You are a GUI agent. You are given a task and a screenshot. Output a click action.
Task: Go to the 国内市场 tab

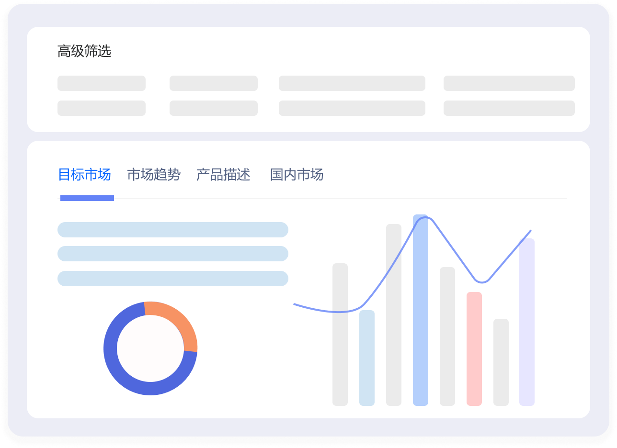(297, 175)
